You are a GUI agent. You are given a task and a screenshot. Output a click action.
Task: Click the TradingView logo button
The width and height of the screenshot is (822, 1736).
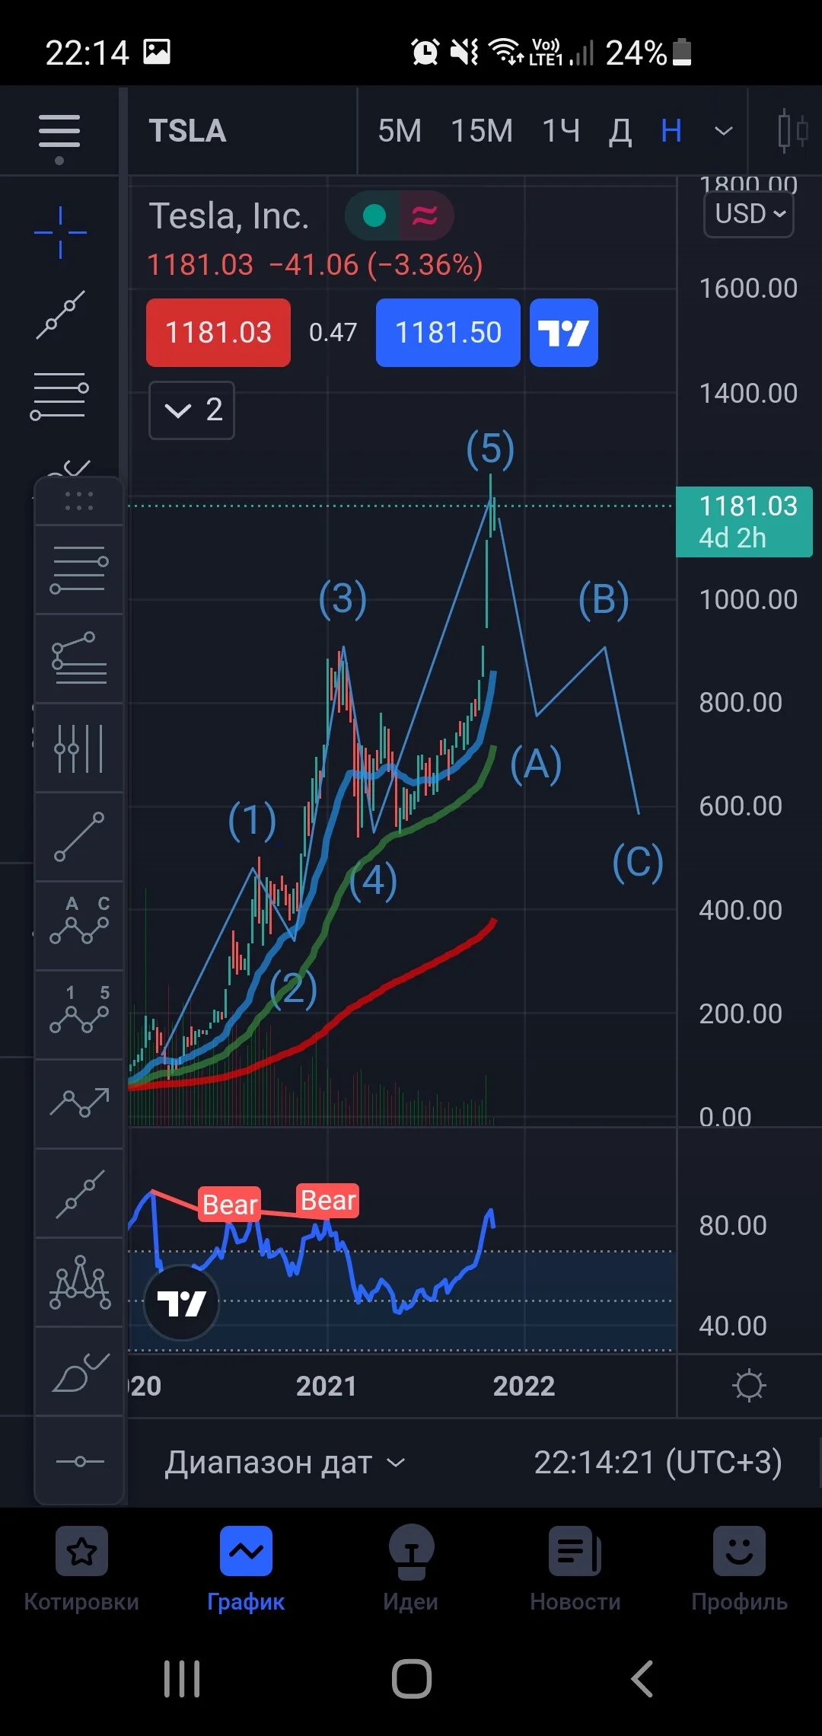pyautogui.click(x=564, y=333)
